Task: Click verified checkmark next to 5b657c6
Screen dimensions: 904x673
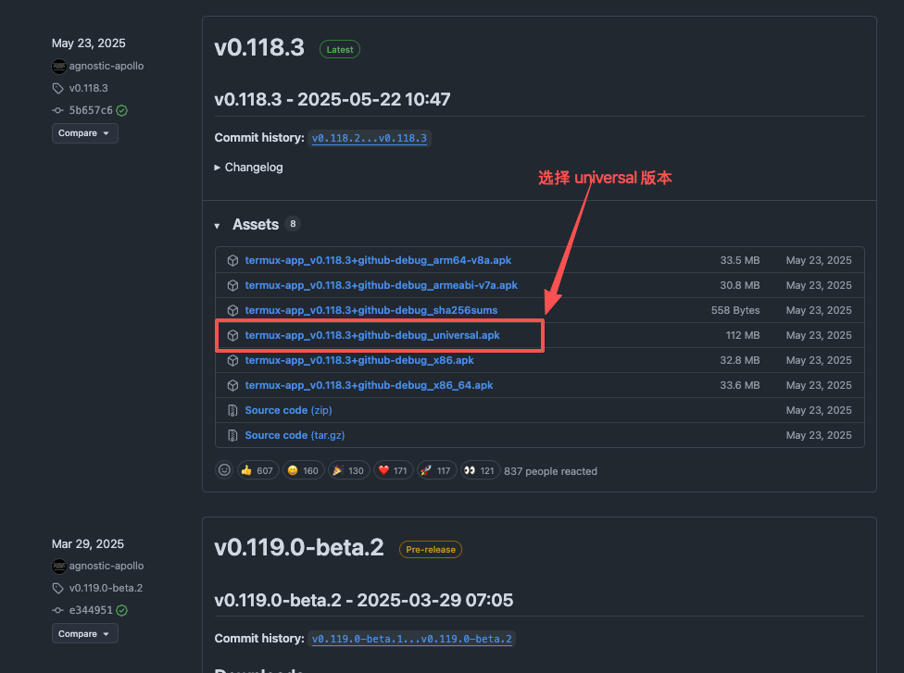Action: (121, 110)
